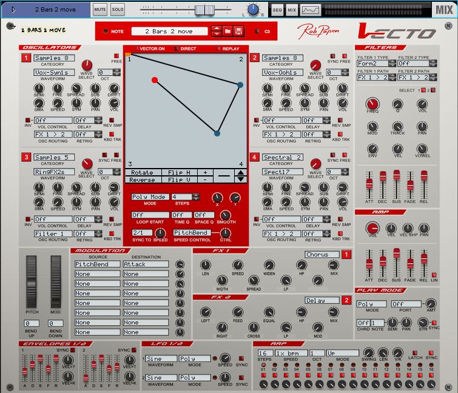Click the vector X knob
Screen dimensions: 458x393
pyautogui.click(x=217, y=197)
